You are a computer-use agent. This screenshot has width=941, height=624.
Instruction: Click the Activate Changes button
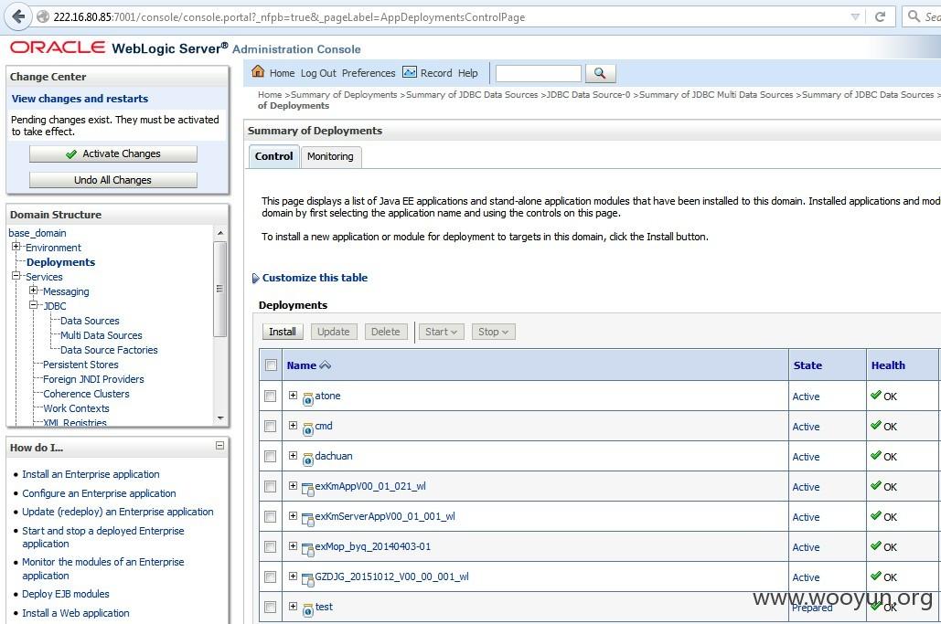coord(112,154)
